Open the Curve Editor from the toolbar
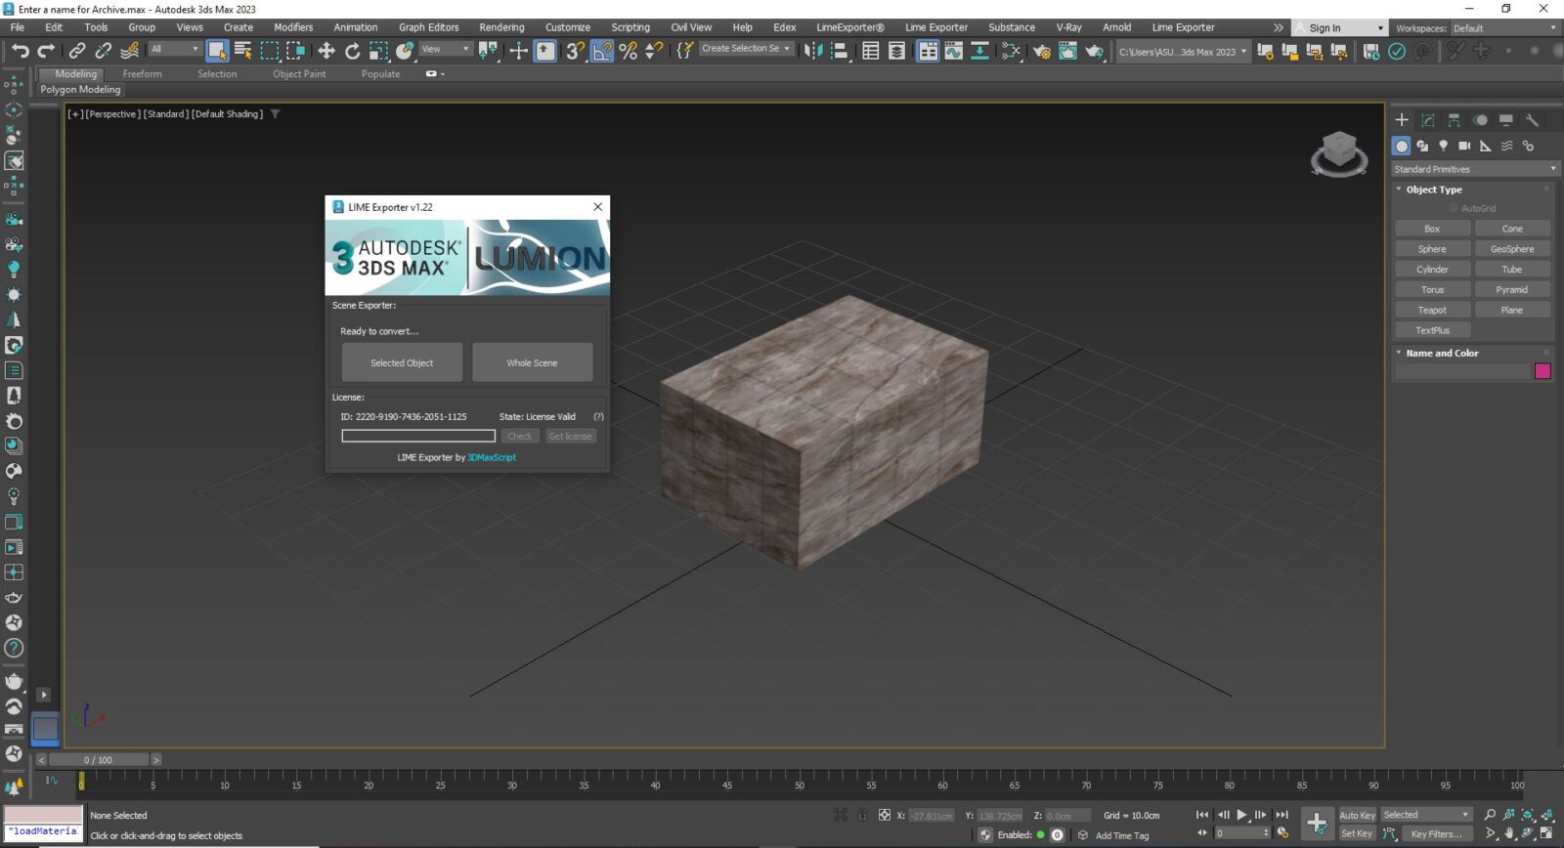 coord(953,51)
